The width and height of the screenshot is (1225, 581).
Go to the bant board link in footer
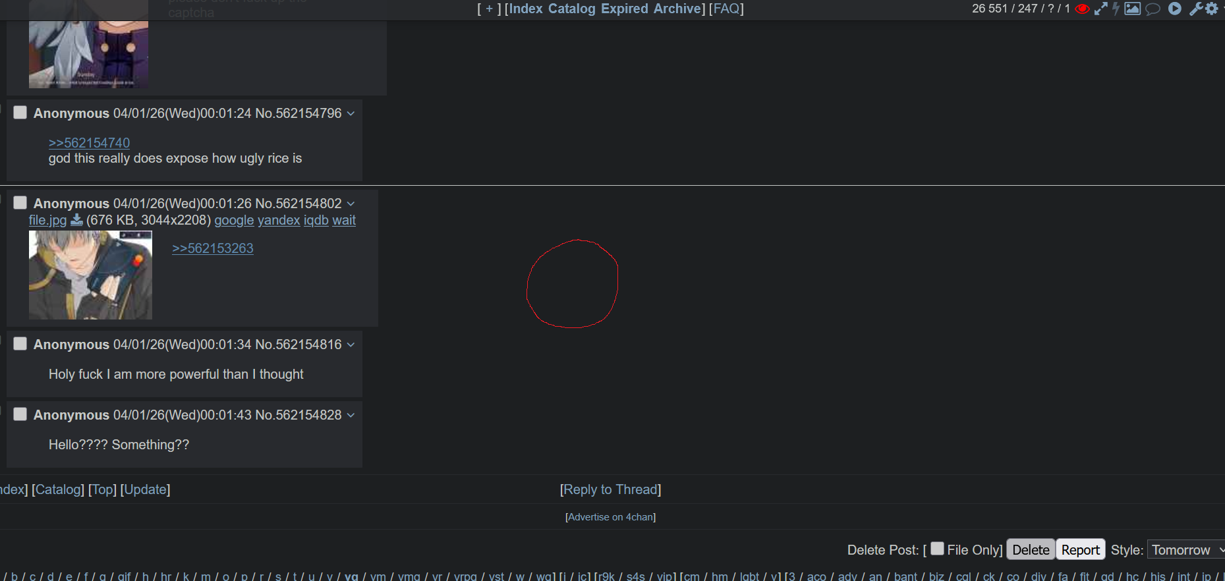pyautogui.click(x=905, y=576)
